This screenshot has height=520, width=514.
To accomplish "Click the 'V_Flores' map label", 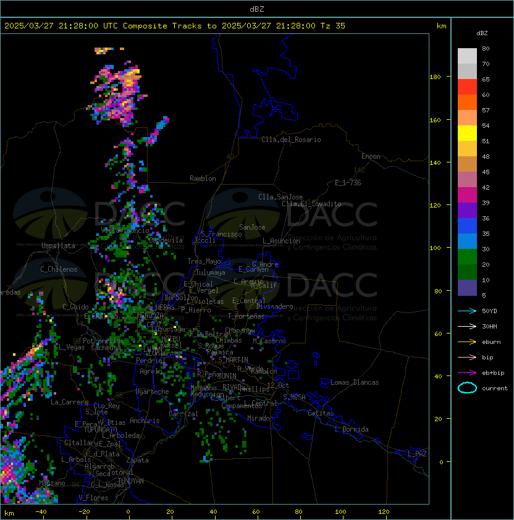I will pos(93,498).
